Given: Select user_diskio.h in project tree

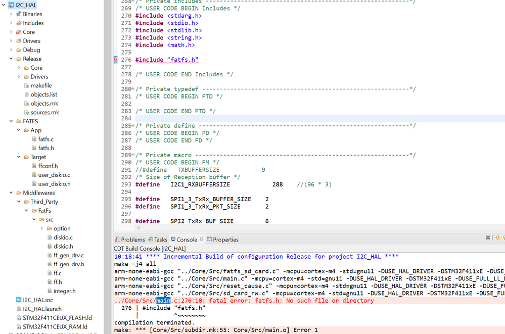Looking at the screenshot, I should [x=54, y=184].
